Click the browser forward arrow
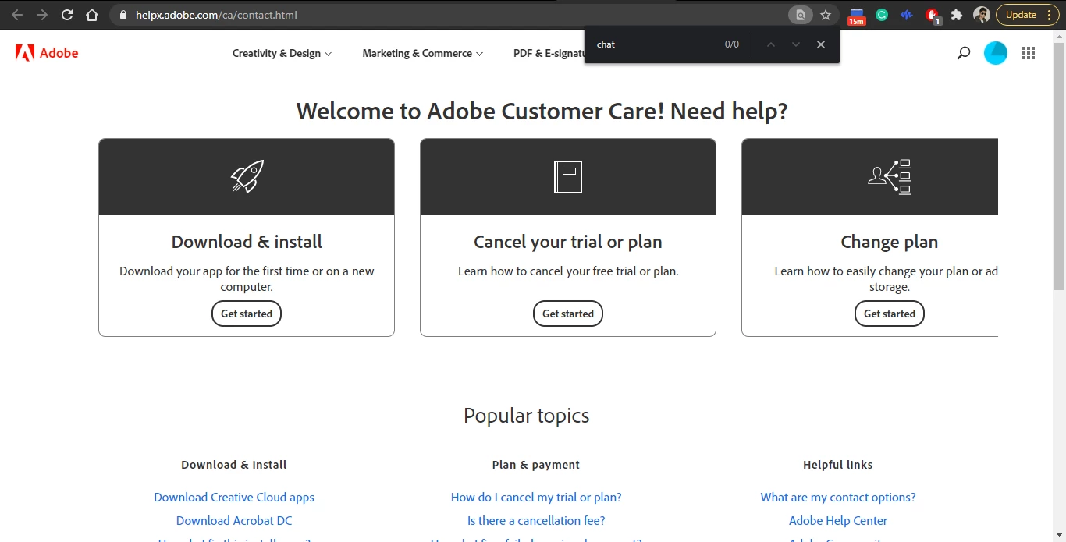This screenshot has width=1066, height=542. (42, 15)
